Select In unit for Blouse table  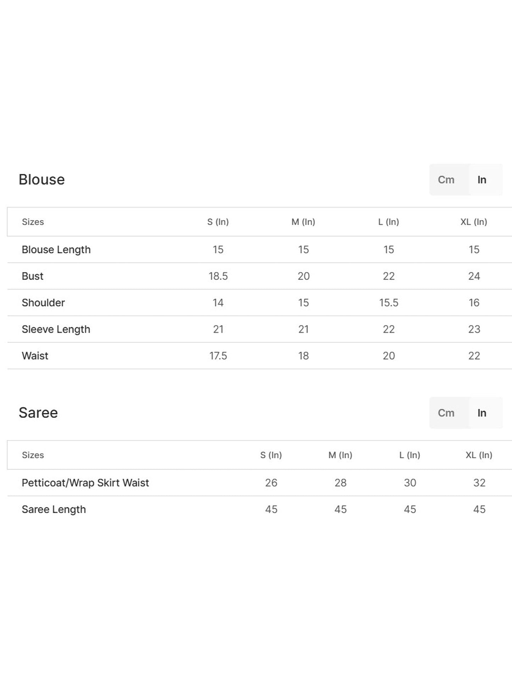[x=482, y=180]
